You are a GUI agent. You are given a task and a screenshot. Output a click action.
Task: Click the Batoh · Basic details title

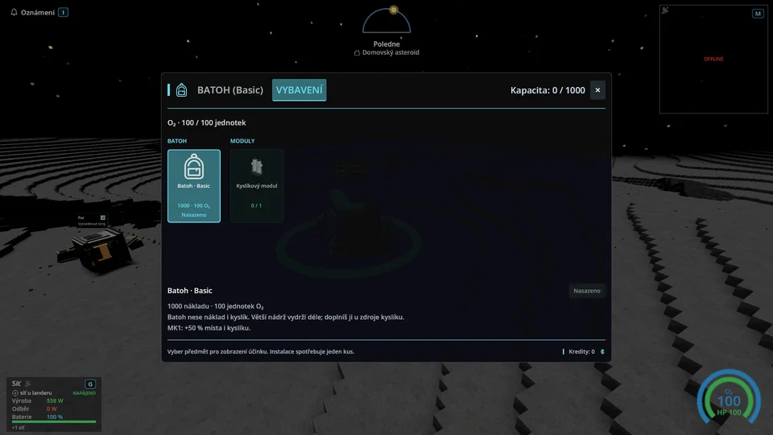[190, 291]
